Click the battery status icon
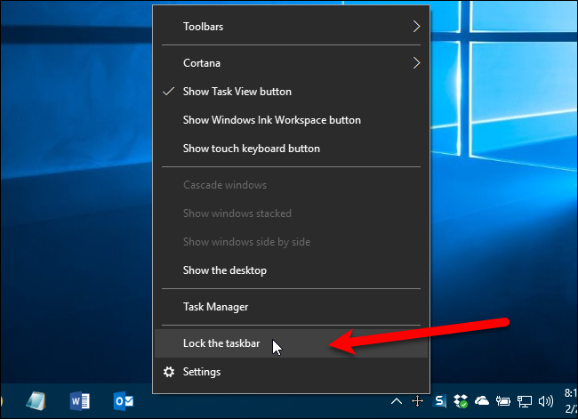Screen dimensions: 578x419 (x=503, y=401)
